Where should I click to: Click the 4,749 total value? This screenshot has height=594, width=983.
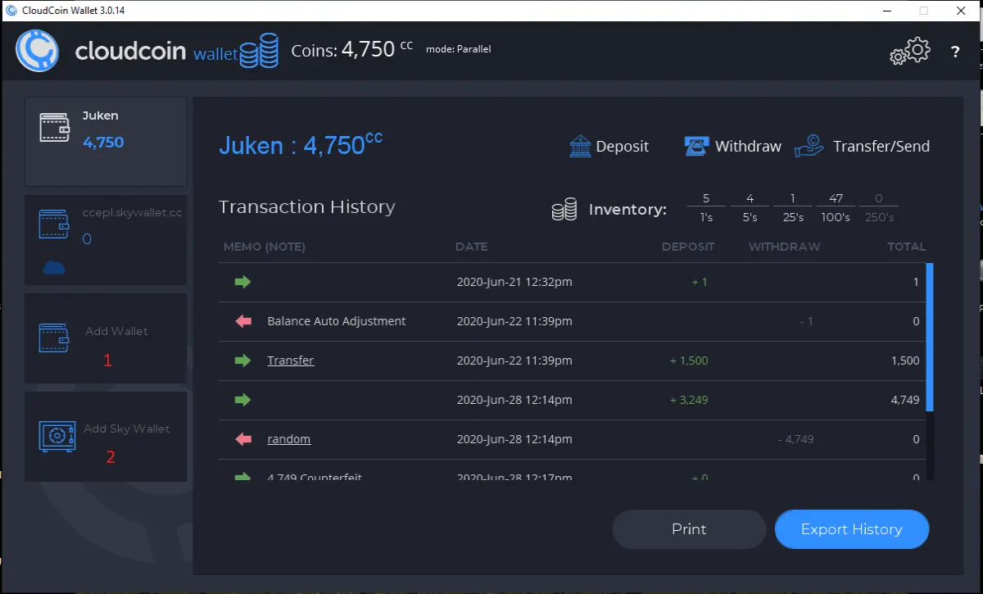pyautogui.click(x=904, y=400)
